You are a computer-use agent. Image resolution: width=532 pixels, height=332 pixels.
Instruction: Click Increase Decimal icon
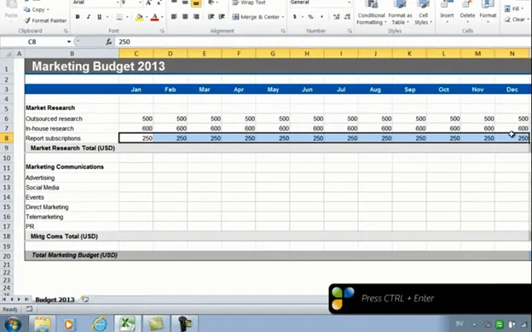coord(336,17)
